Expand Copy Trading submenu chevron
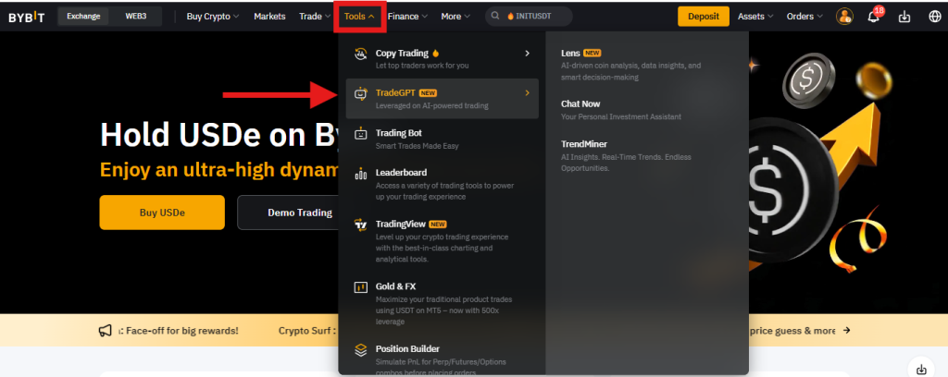 pos(527,54)
